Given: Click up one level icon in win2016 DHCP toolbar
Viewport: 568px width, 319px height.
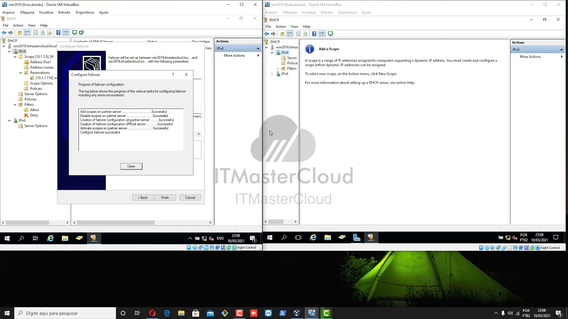Looking at the screenshot, I should [282, 34].
